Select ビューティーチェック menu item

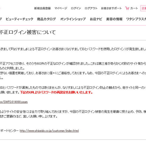point(19,19)
